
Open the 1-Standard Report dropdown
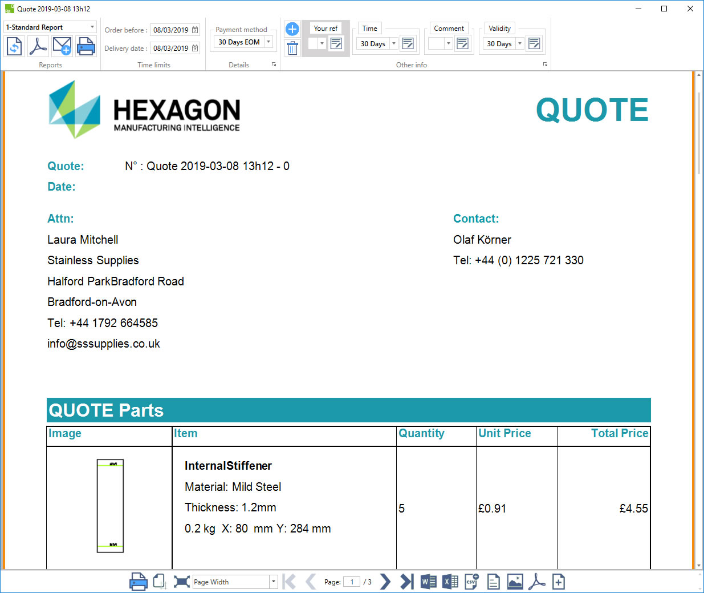coord(92,27)
